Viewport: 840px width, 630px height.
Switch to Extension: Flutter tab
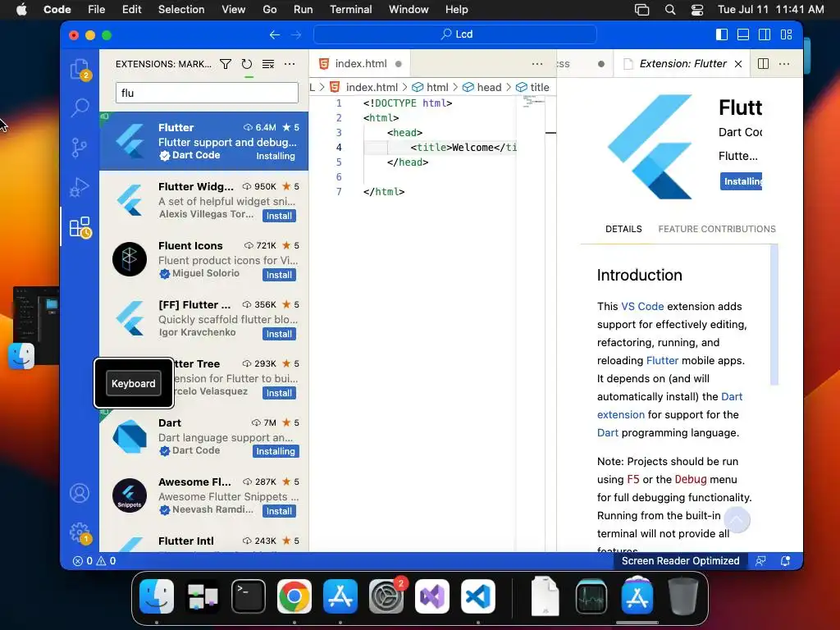682,64
